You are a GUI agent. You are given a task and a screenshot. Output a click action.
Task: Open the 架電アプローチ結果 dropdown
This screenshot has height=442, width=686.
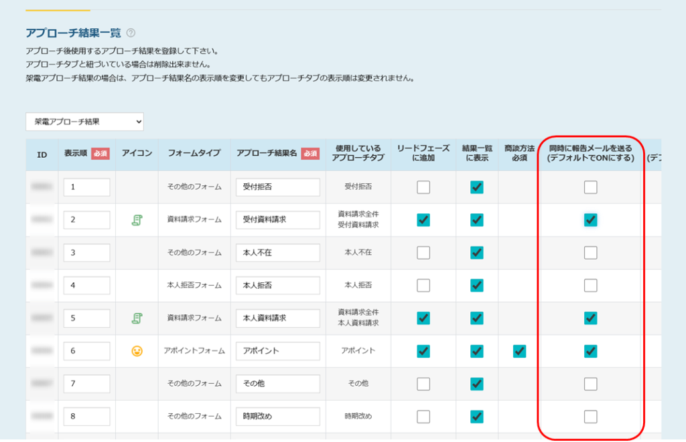[85, 122]
